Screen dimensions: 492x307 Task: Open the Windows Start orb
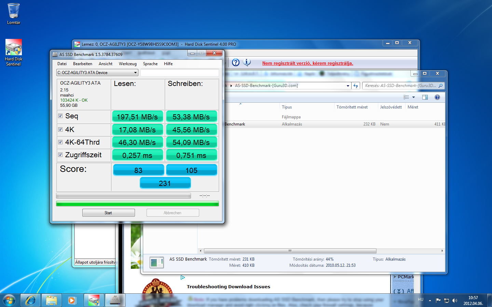9,301
